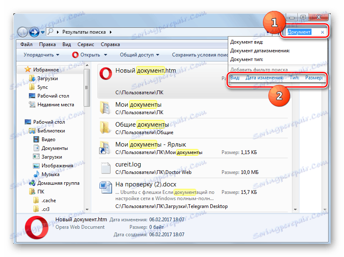Open the Правка menu
Viewport: 344px width, 257px height.
[x=47, y=44]
